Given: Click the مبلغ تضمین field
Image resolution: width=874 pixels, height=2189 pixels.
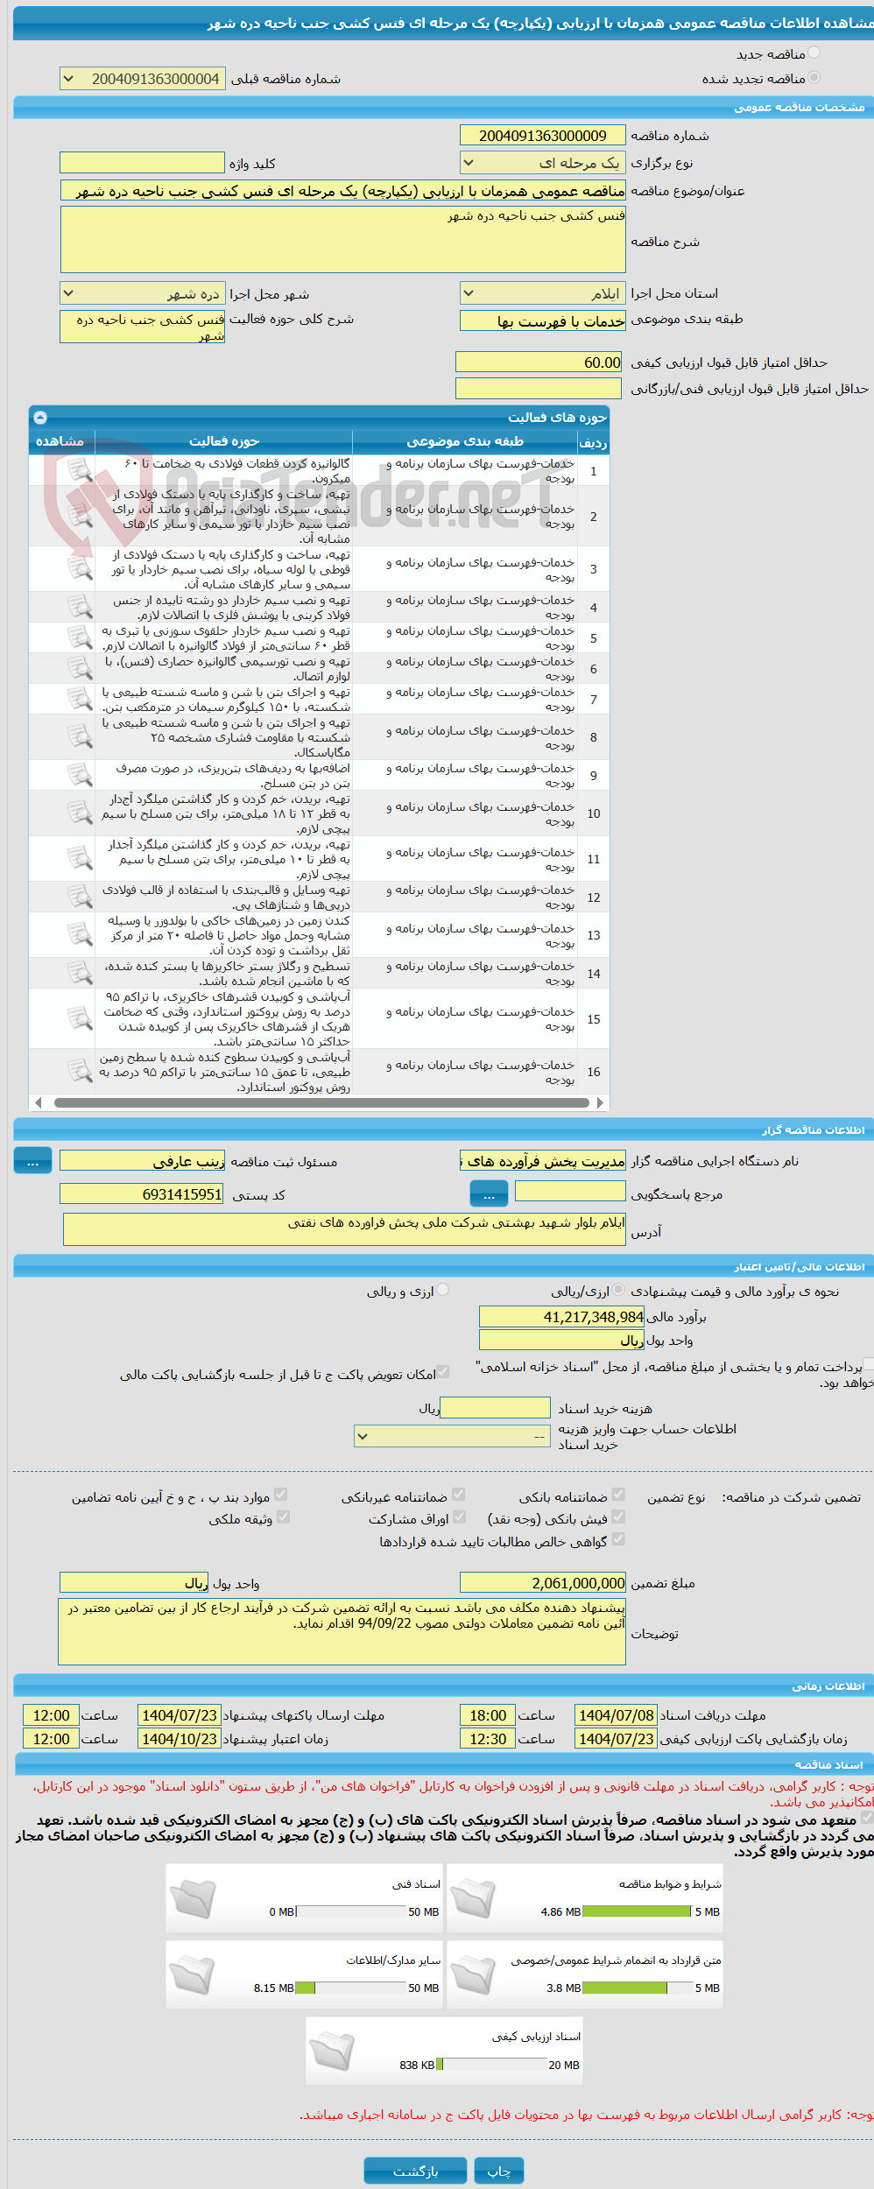Looking at the screenshot, I should [x=543, y=1582].
